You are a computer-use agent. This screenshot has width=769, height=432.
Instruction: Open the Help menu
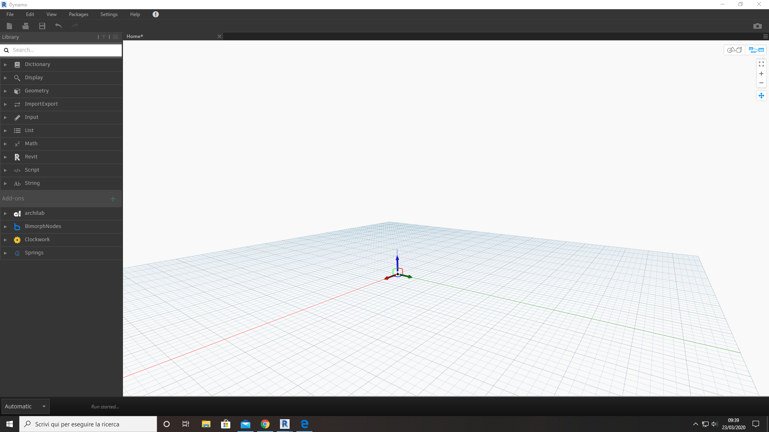[x=135, y=14]
